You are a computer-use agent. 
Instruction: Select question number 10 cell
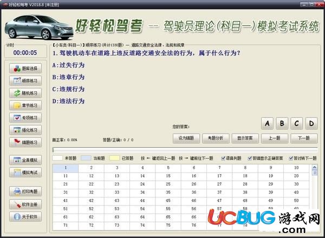click(x=296, y=168)
